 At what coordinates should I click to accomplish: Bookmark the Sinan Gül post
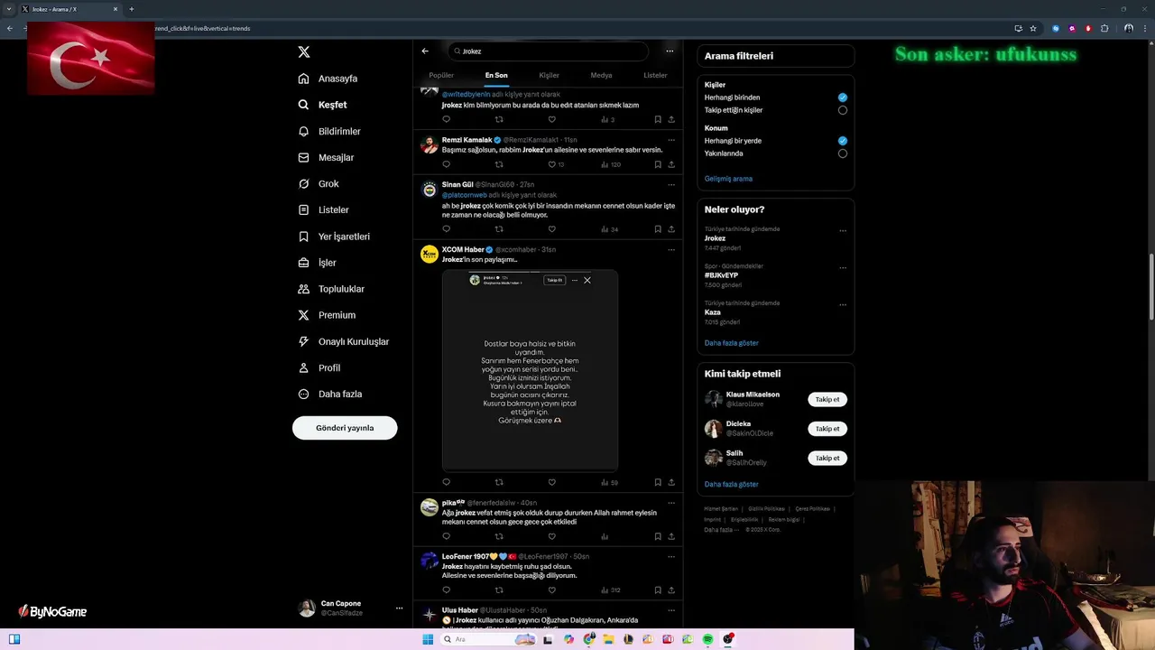coord(658,229)
